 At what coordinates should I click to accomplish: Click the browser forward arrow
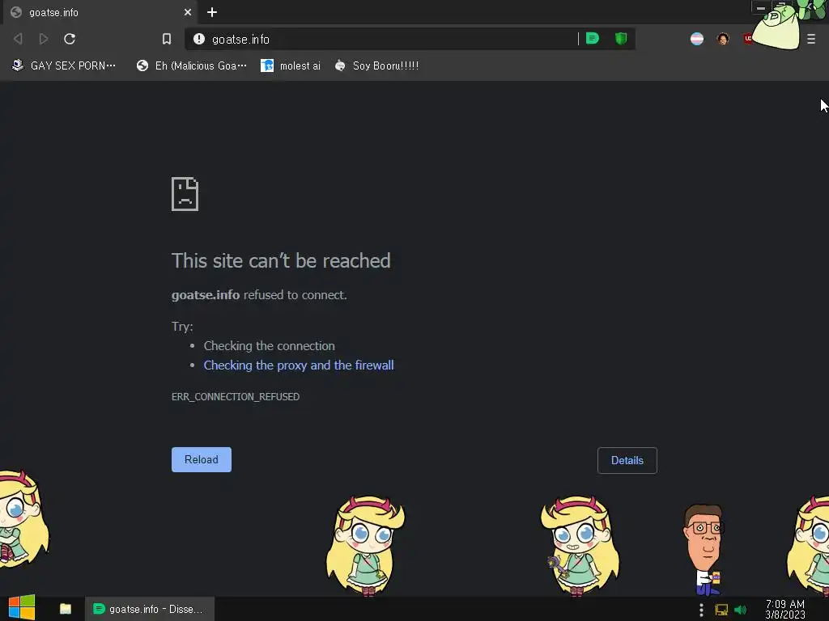(x=44, y=39)
